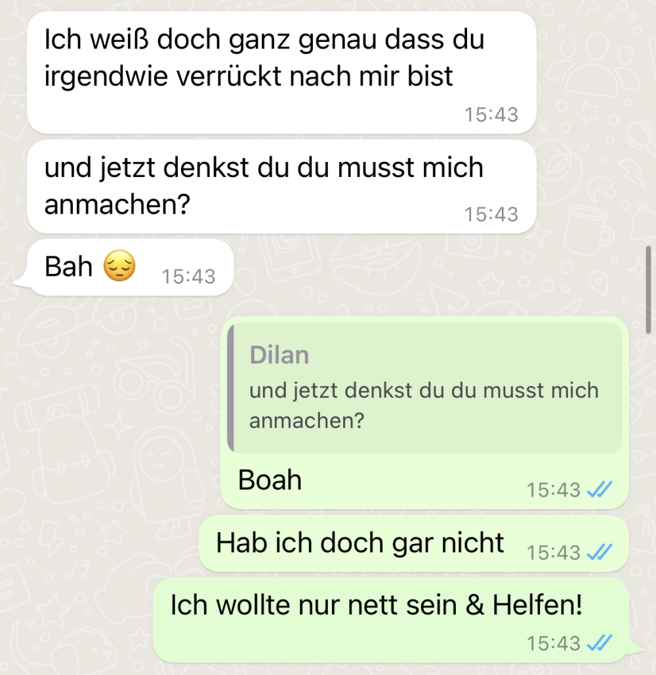Select message 'Ich wollte nur nett sein & Helfen!'
This screenshot has width=656, height=675.
pyautogui.click(x=391, y=620)
